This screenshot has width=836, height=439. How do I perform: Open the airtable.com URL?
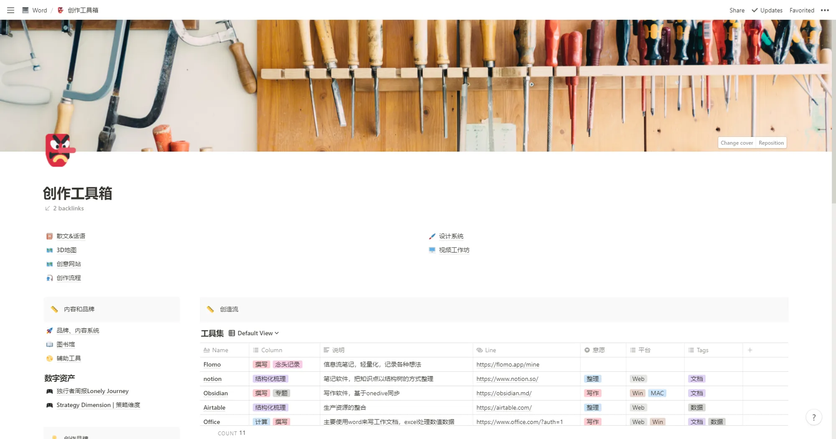point(504,407)
